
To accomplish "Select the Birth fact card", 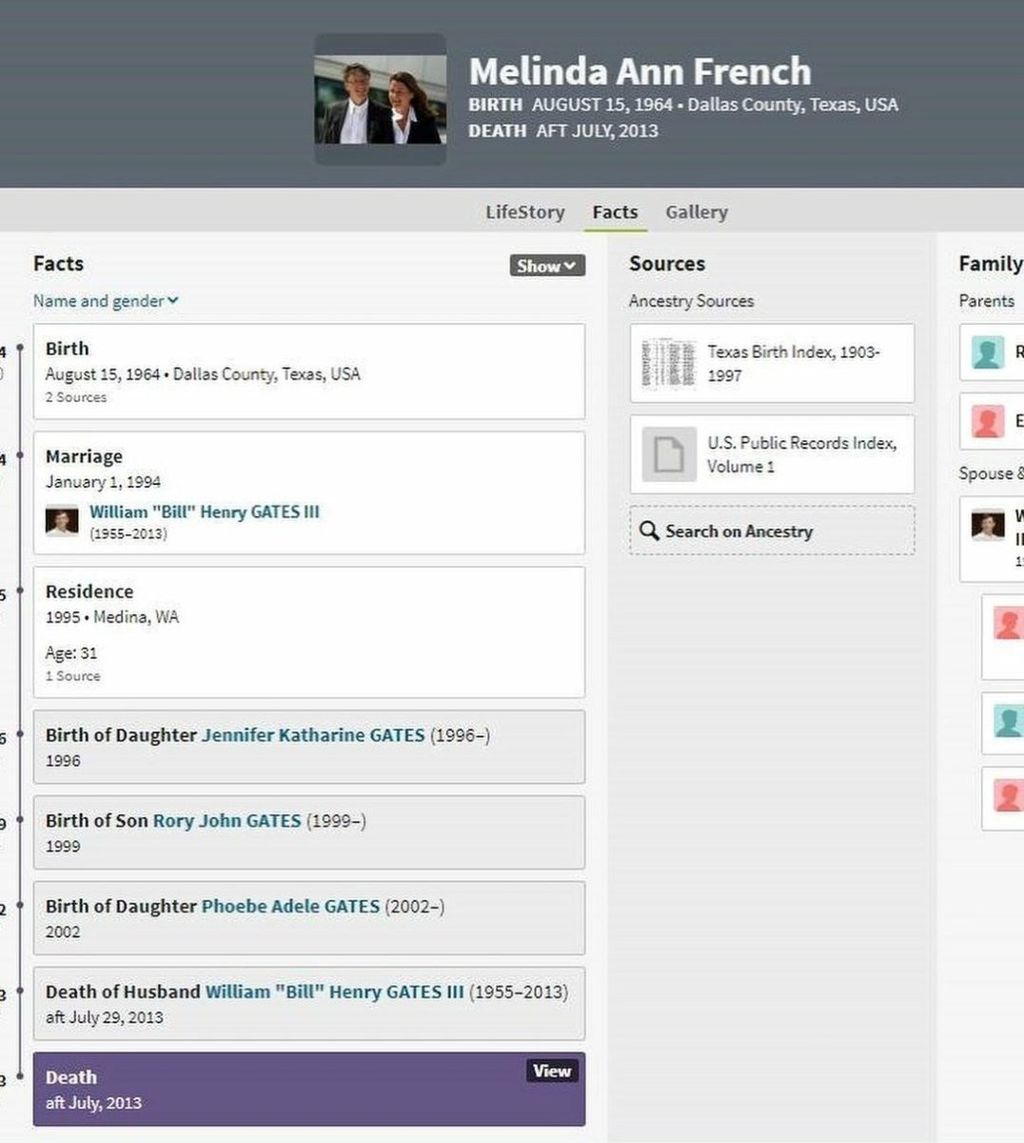I will (308, 371).
